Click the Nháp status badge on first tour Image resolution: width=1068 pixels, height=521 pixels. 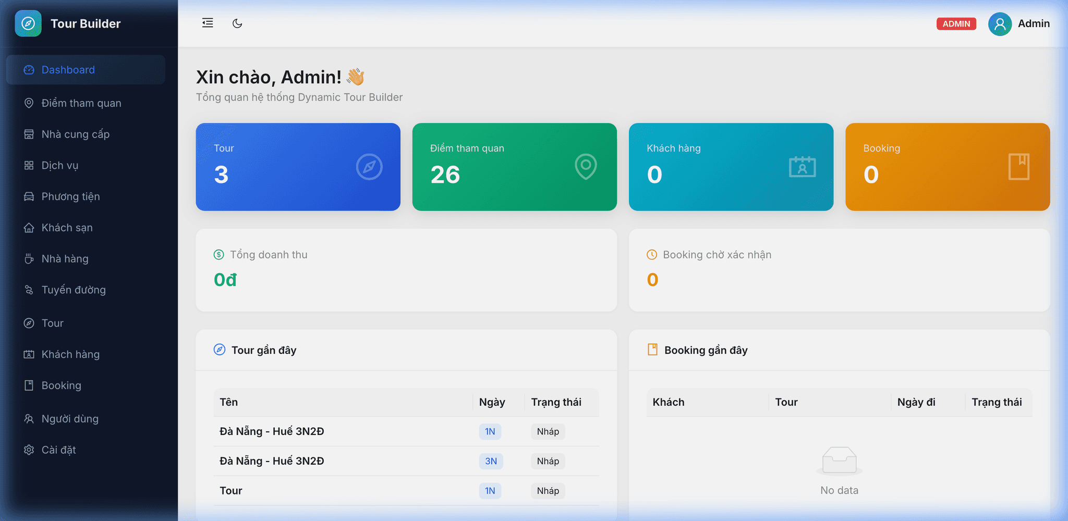(548, 431)
